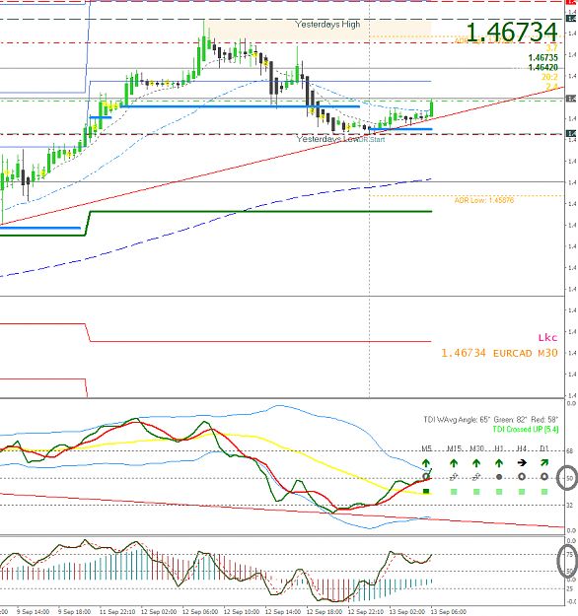This screenshot has width=578, height=616.
Task: Click the D1 timeframe label
Action: (544, 448)
